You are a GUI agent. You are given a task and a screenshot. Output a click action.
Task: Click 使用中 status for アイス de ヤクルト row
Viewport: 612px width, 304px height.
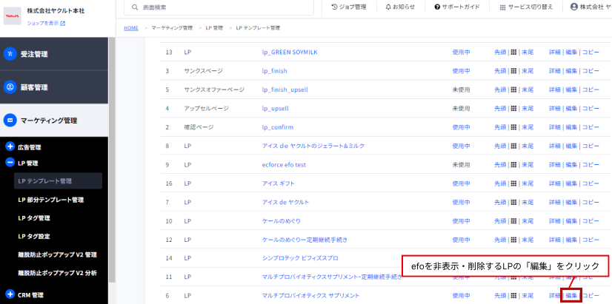click(461, 202)
